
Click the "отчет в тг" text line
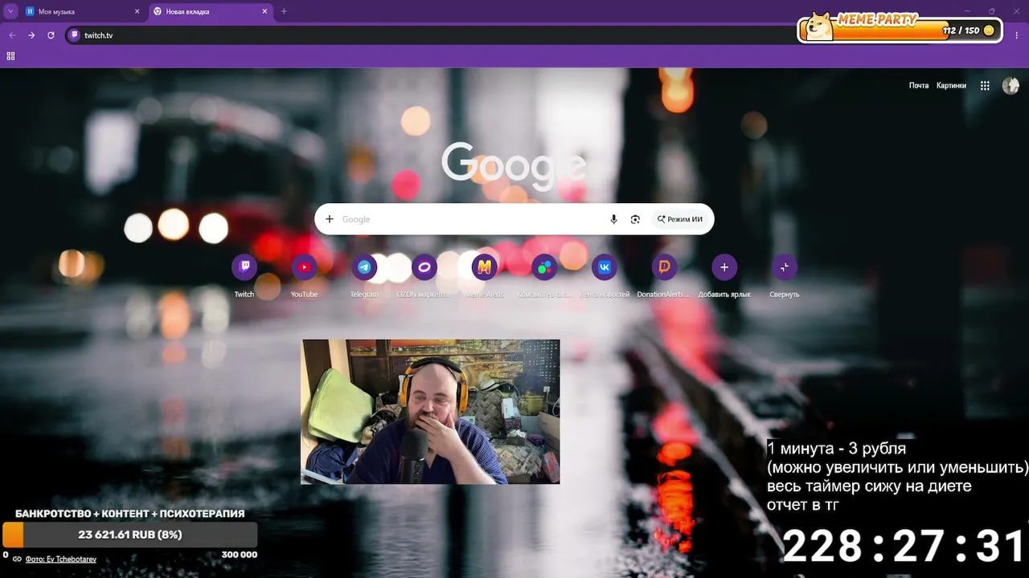point(802,505)
